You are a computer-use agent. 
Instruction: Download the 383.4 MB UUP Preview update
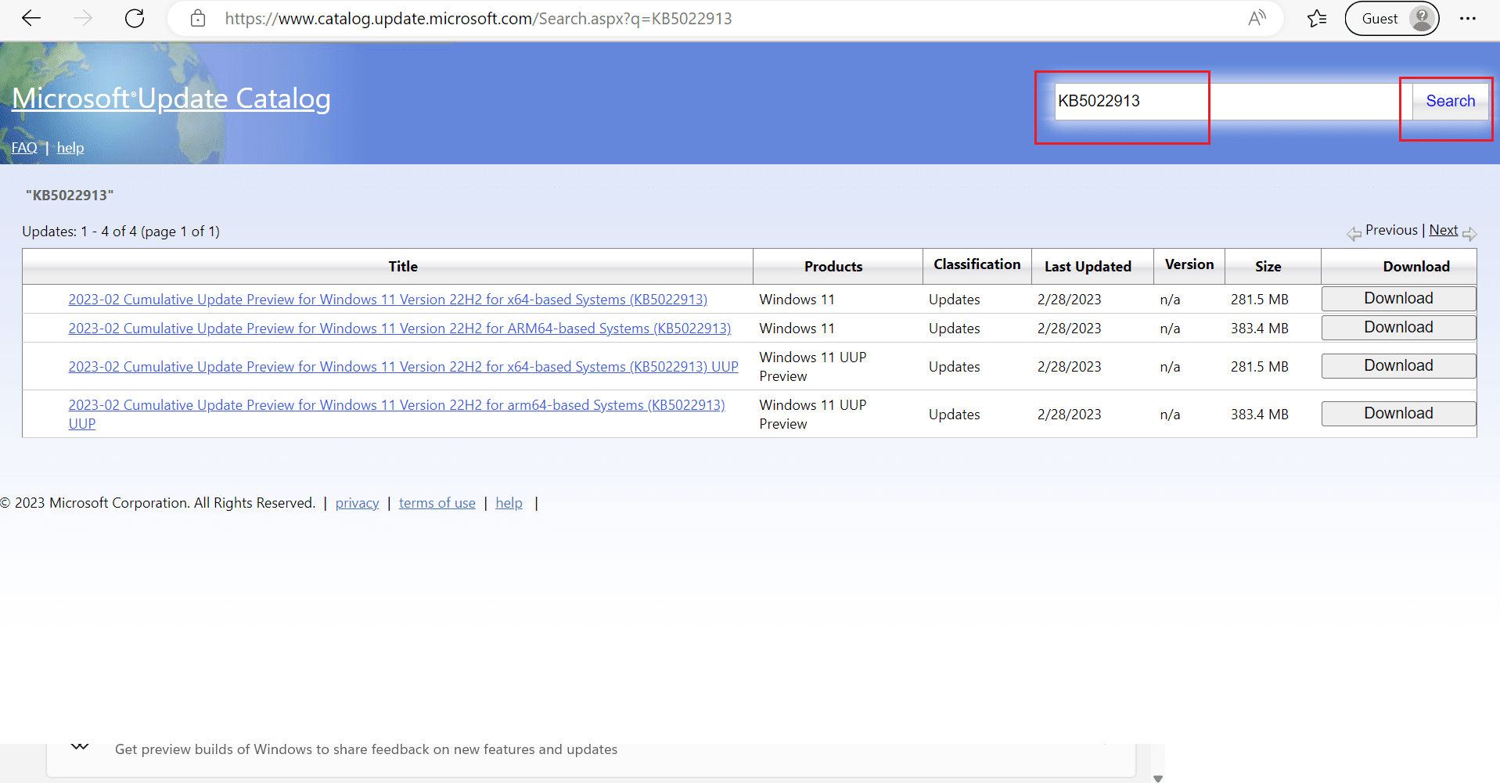pos(1398,414)
